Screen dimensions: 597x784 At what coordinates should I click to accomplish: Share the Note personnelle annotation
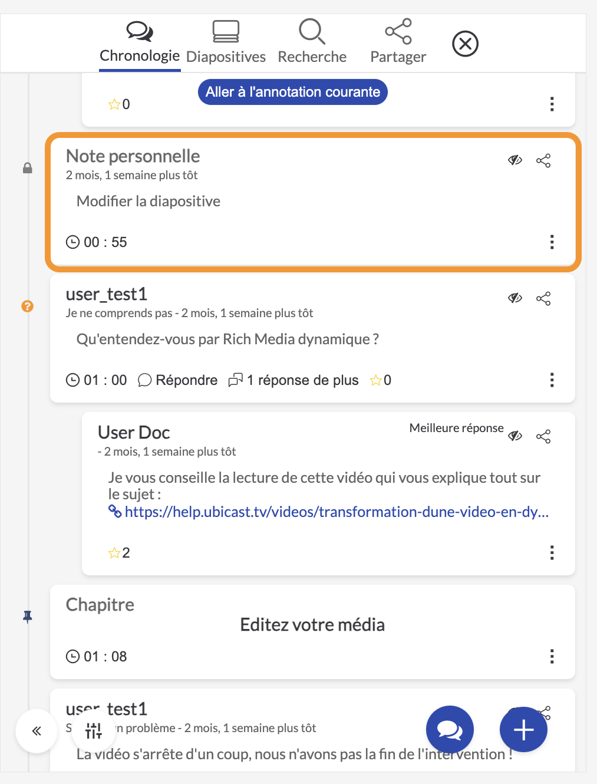pos(543,160)
